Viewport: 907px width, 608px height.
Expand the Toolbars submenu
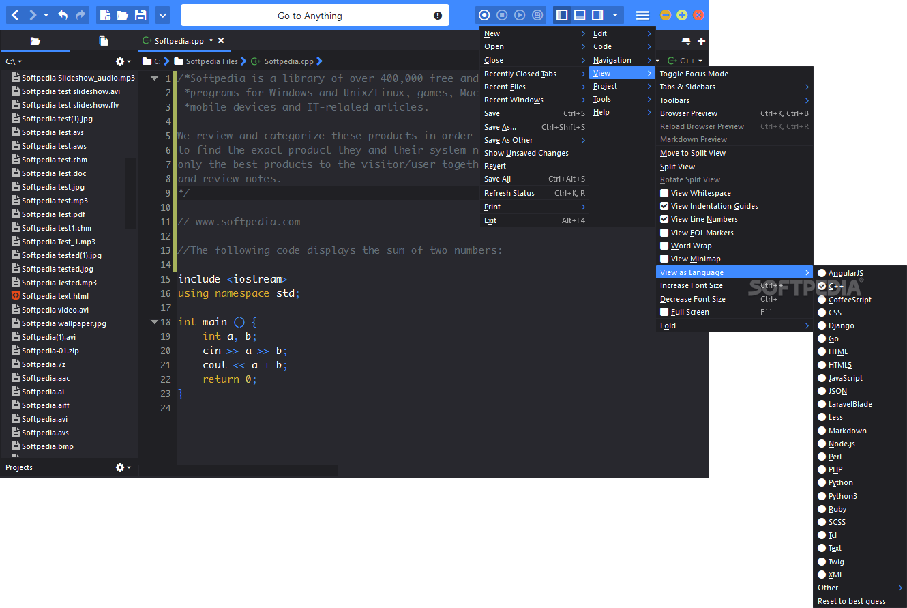coord(734,100)
